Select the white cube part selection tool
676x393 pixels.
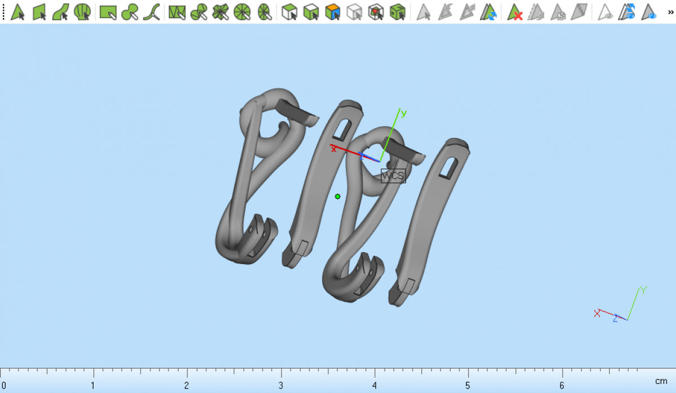click(x=290, y=12)
